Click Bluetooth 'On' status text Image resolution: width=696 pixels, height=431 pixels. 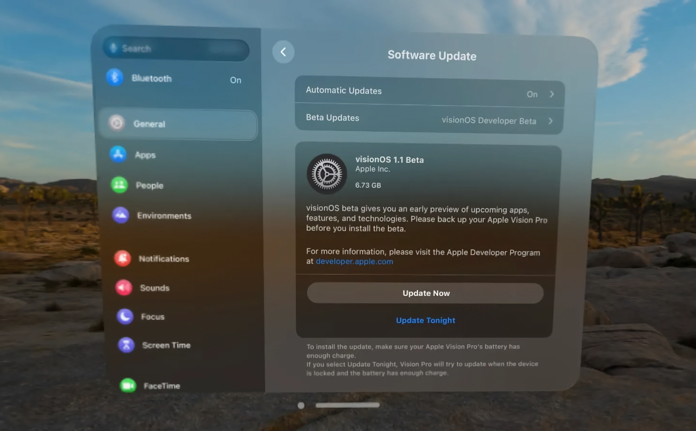tap(236, 80)
